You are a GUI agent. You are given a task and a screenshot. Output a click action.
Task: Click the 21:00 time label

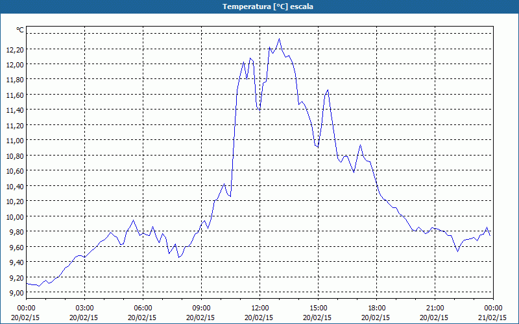point(435,308)
